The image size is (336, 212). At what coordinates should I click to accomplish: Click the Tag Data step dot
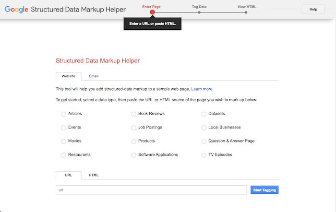199,12
